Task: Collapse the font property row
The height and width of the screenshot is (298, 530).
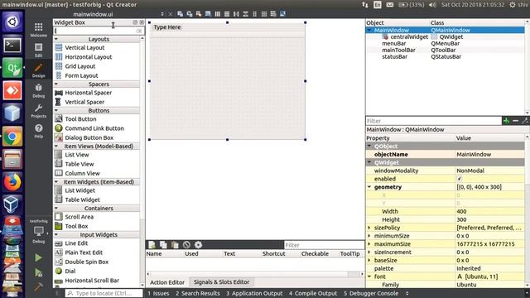Action: click(x=369, y=276)
